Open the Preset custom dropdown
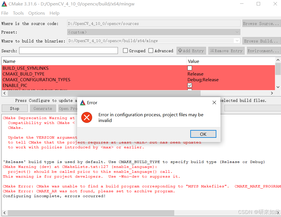281x217 pixels. 237,32
